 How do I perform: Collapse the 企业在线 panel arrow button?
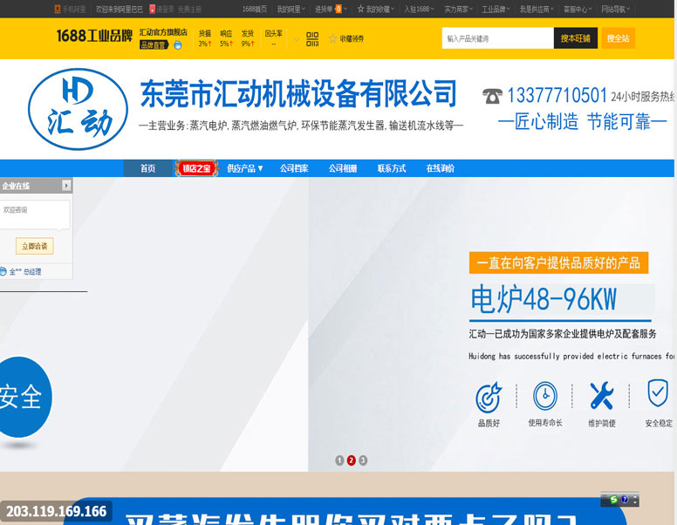(66, 185)
